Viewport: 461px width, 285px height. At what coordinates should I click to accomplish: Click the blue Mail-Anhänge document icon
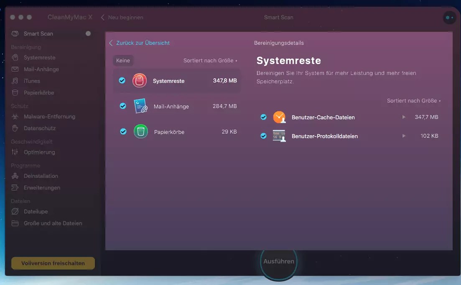coord(140,106)
